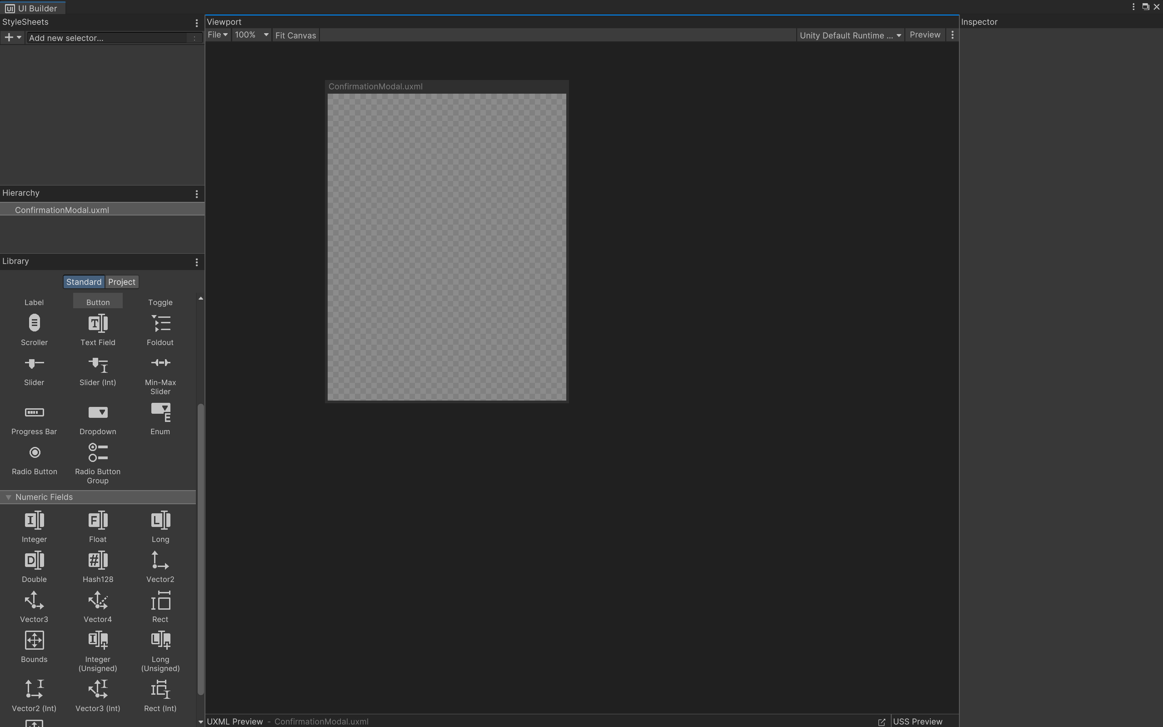Open the Unity Default Runtime theme dropdown

click(850, 35)
